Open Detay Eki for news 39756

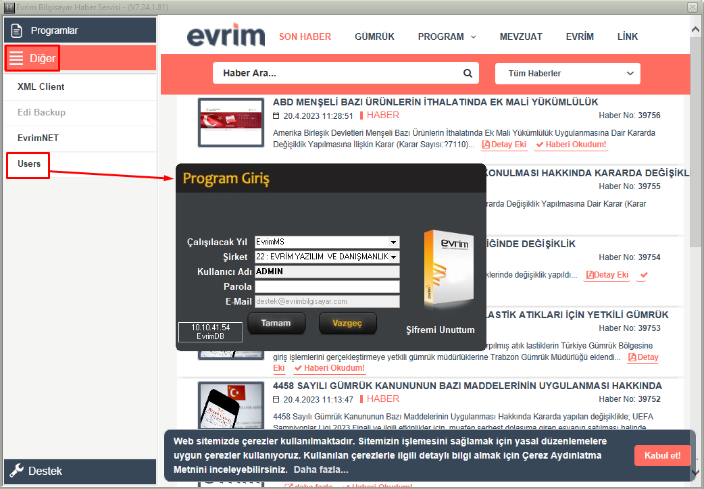click(x=504, y=145)
